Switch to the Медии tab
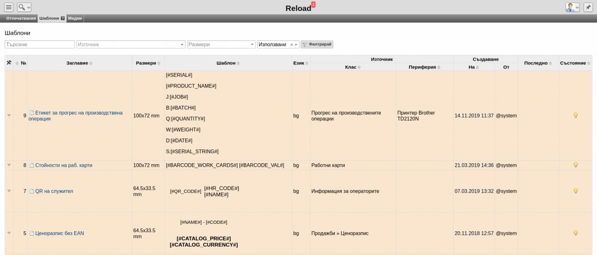 (75, 18)
